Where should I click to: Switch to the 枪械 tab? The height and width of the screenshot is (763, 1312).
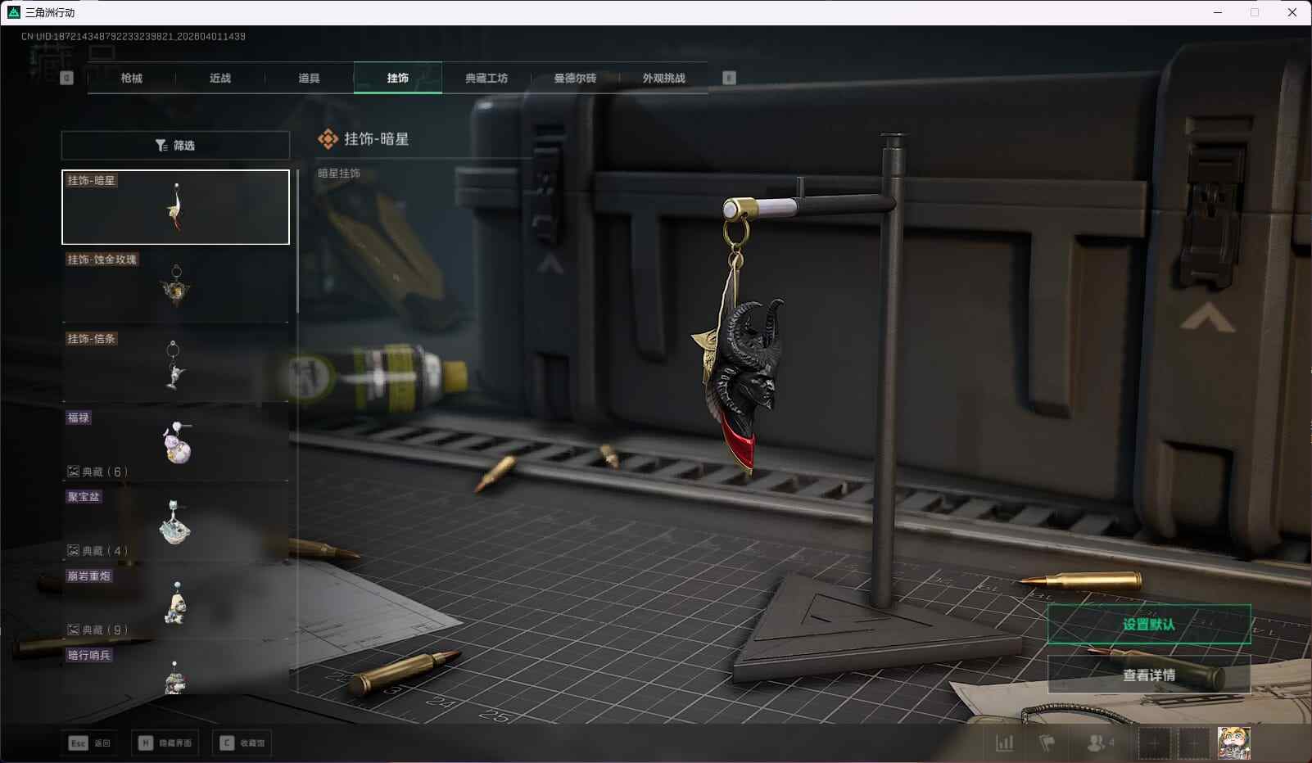tap(131, 79)
